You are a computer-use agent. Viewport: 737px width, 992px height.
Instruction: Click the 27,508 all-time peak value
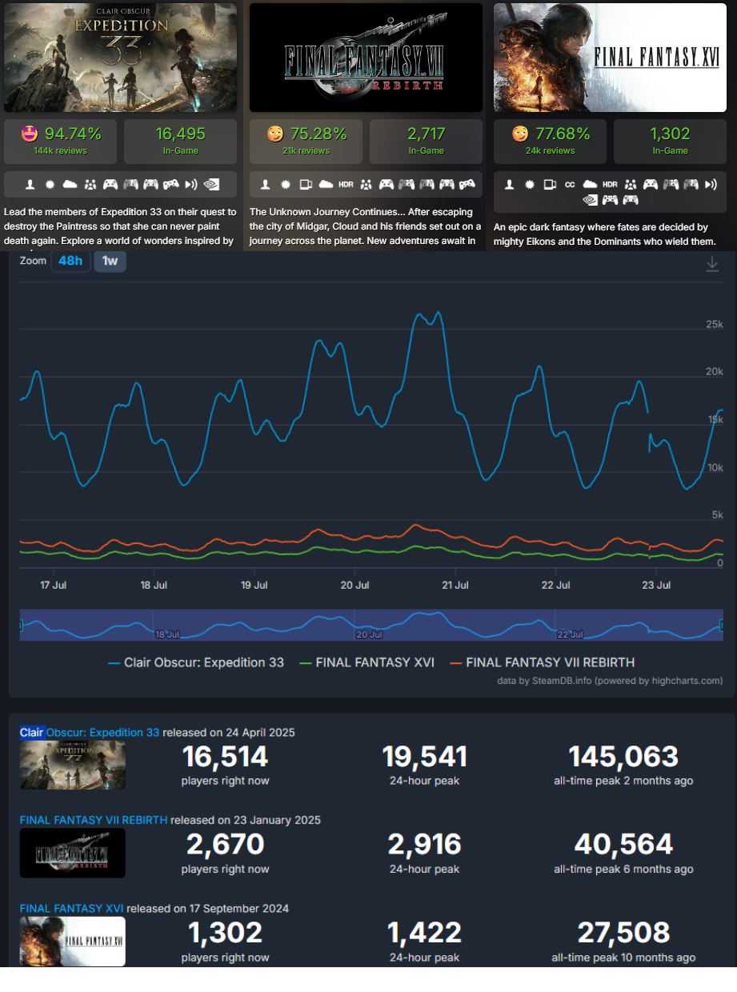point(623,933)
